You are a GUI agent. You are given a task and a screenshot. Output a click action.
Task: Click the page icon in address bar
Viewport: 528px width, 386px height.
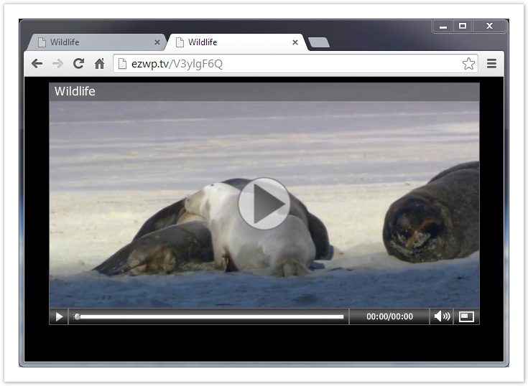click(x=122, y=64)
